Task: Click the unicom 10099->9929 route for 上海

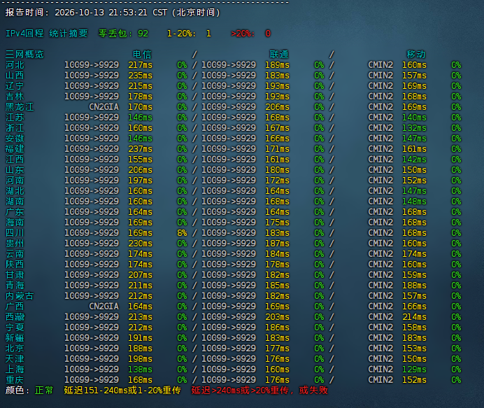Action: 229,370
